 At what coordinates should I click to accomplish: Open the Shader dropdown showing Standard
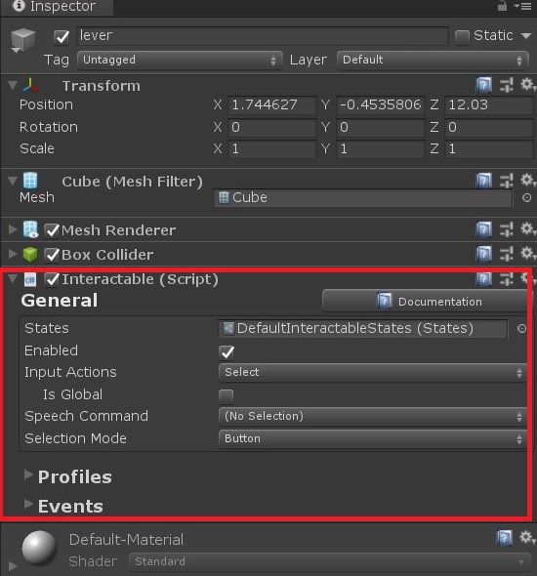click(x=329, y=562)
